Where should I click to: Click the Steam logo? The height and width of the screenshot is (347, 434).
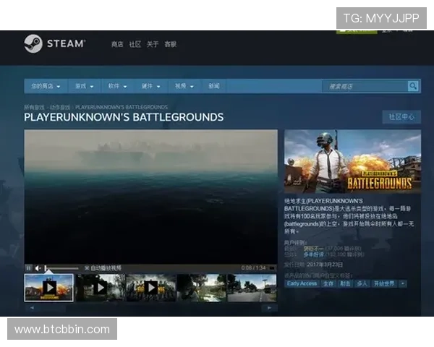[x=54, y=44]
